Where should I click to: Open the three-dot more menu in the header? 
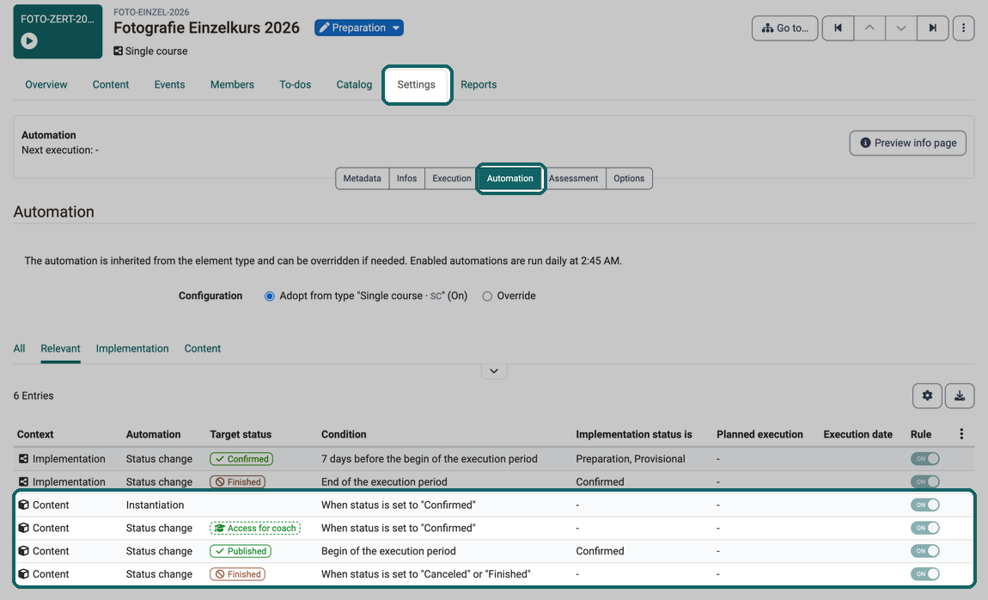pos(963,28)
